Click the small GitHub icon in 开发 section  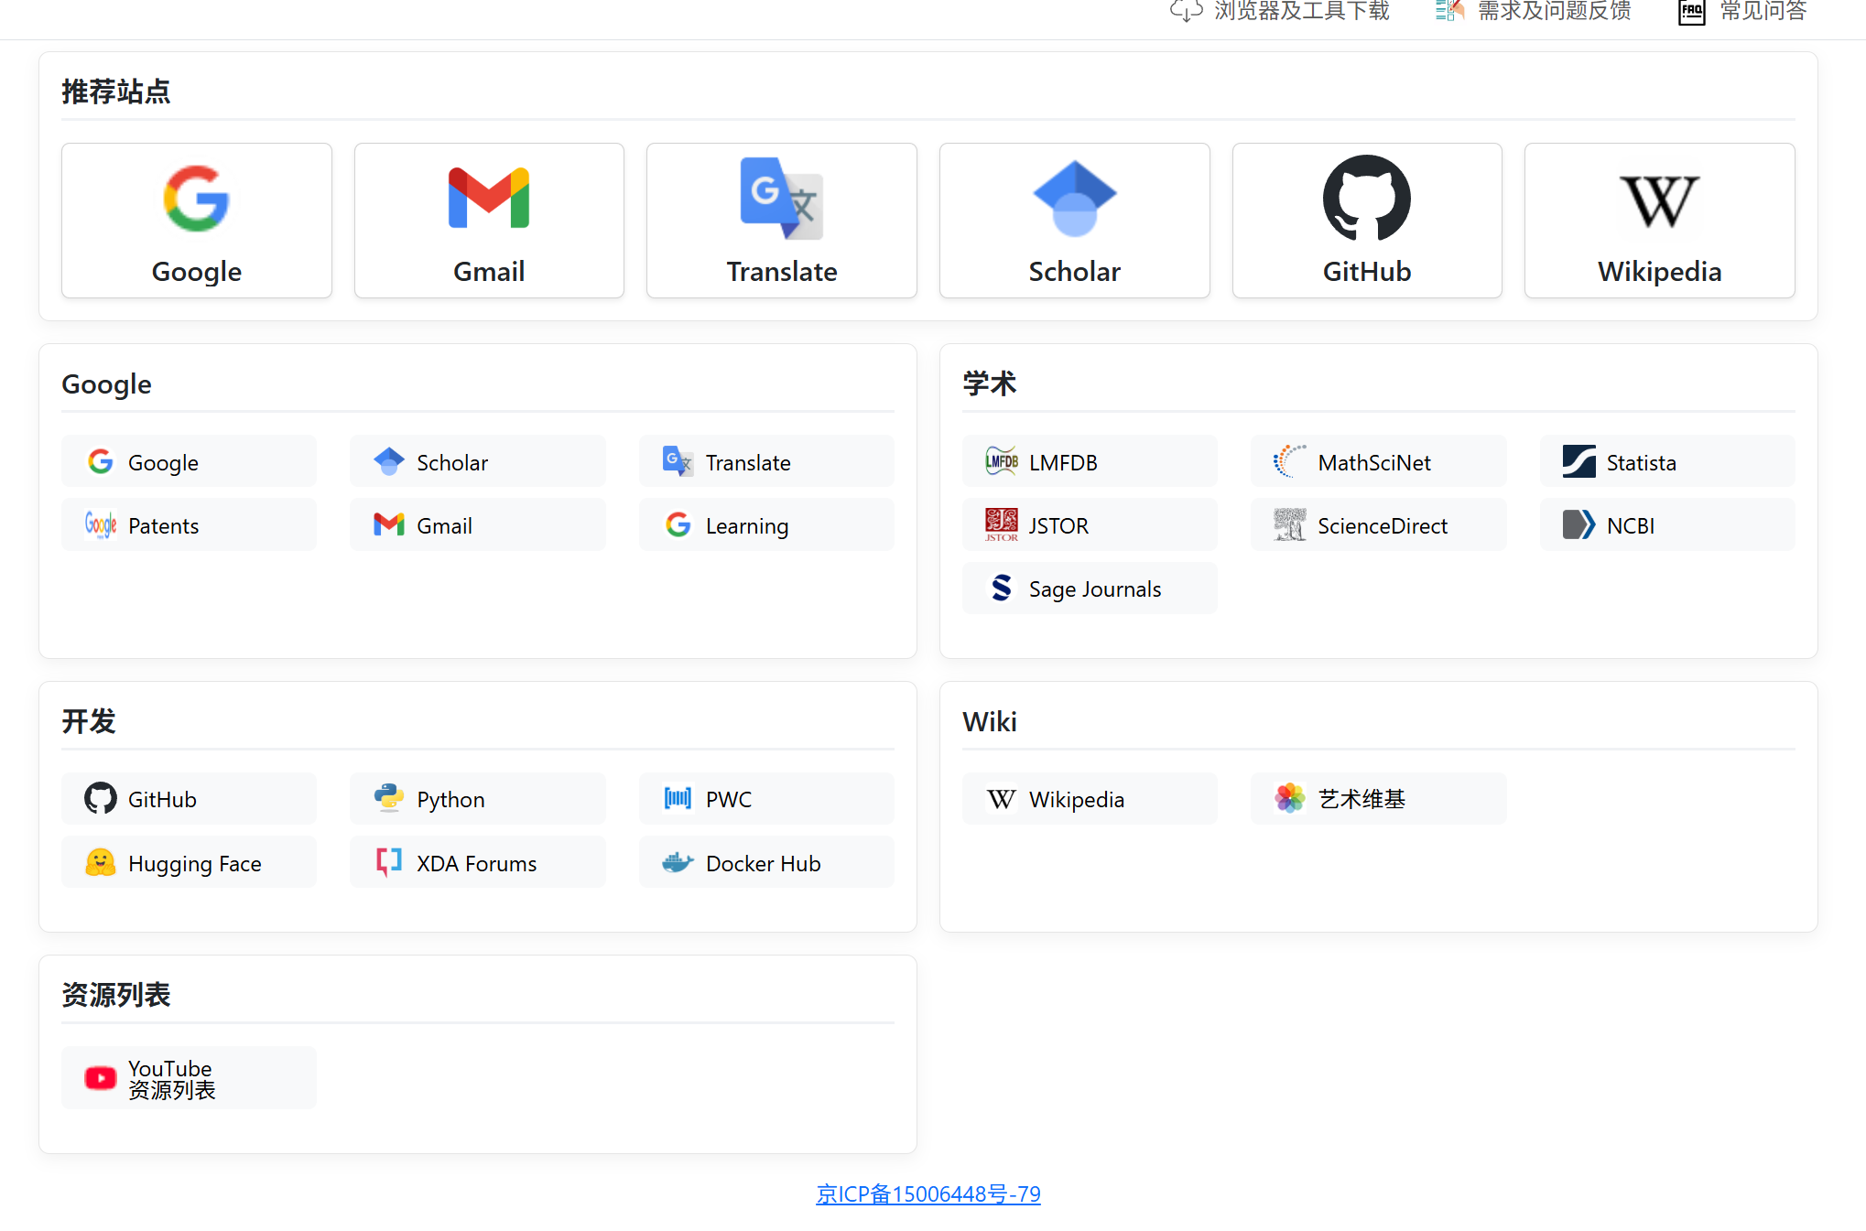point(101,798)
